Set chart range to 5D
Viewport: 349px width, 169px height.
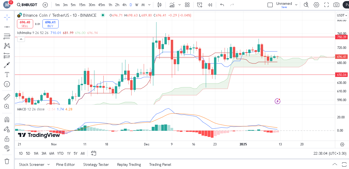[x=28, y=153]
